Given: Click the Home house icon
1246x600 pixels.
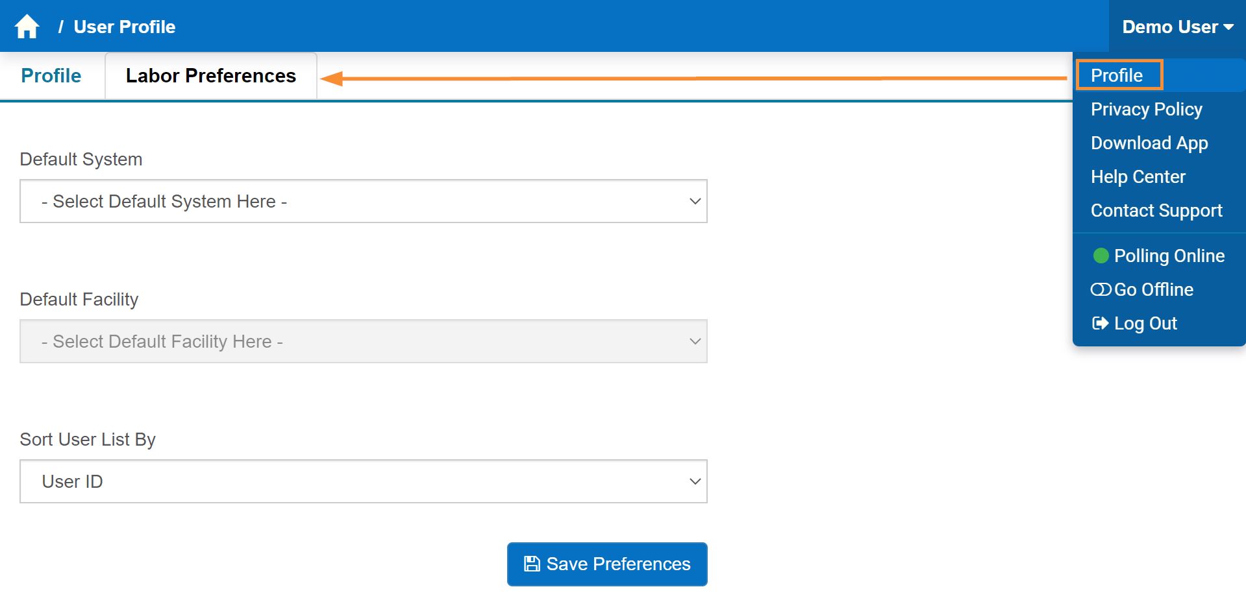Looking at the screenshot, I should pyautogui.click(x=27, y=27).
